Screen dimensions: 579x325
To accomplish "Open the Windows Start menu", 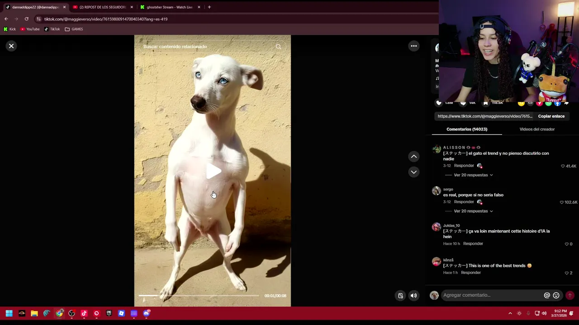I will (9, 313).
